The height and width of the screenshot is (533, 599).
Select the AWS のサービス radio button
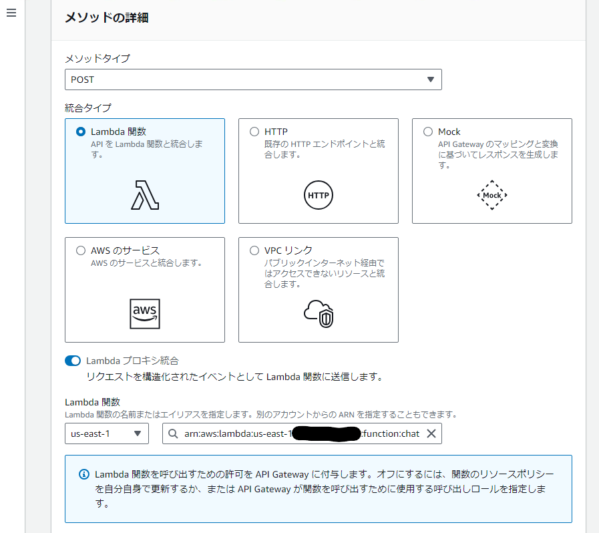coord(81,250)
